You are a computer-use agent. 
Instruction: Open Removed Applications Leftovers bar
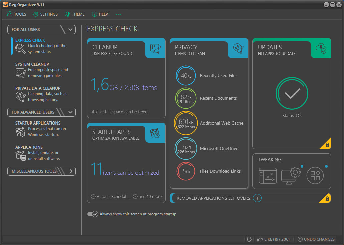[250, 198]
